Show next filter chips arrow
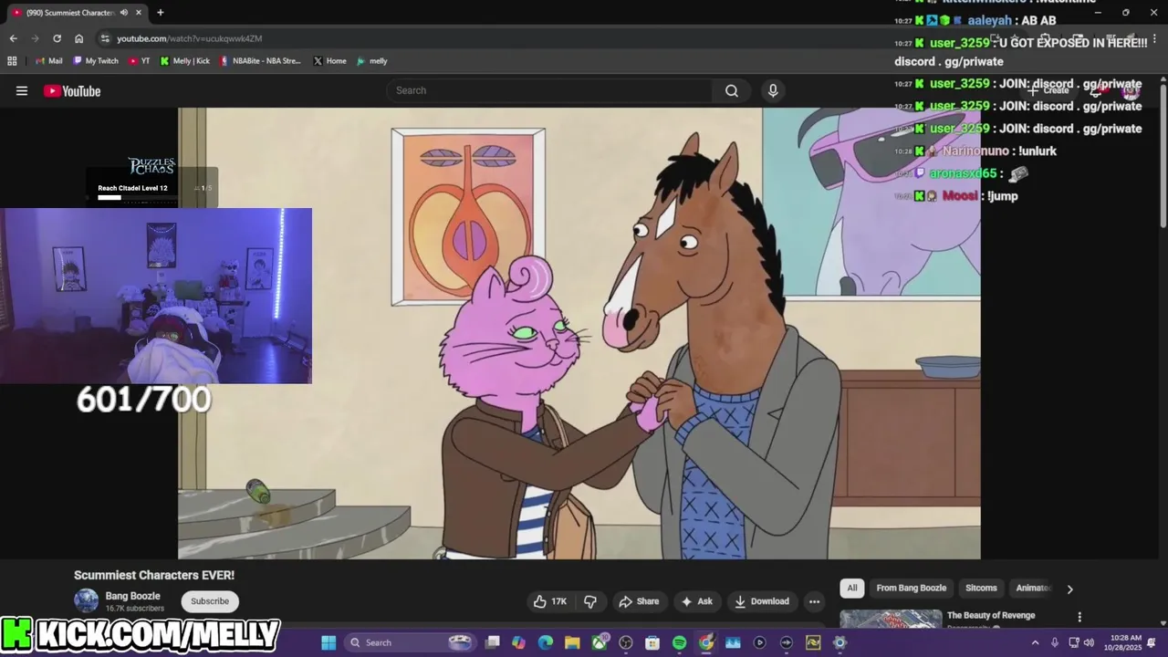Viewport: 1168px width, 657px height. click(1069, 589)
